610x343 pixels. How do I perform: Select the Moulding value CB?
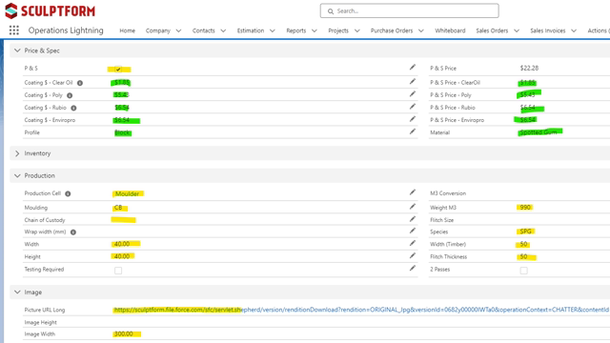(x=118, y=208)
